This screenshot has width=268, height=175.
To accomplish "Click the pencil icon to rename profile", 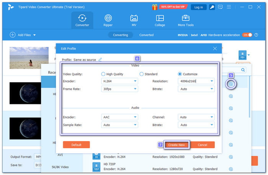I will [100, 60].
